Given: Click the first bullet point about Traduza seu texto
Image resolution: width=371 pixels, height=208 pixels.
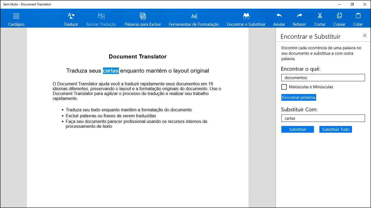Looking at the screenshot, I should pyautogui.click(x=129, y=110).
